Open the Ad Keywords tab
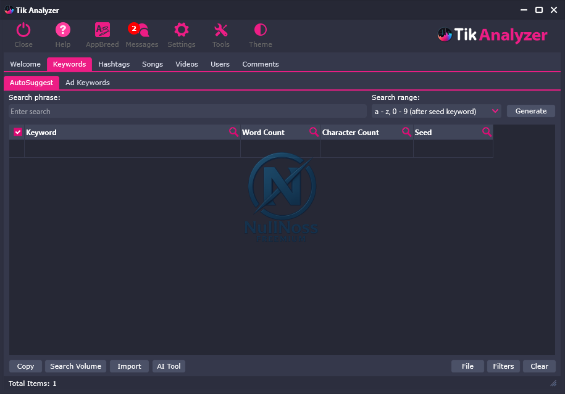The image size is (565, 394). pyautogui.click(x=88, y=82)
